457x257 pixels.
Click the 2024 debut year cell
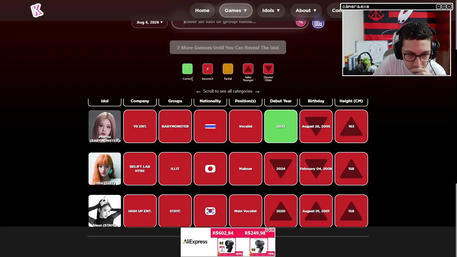(281, 169)
